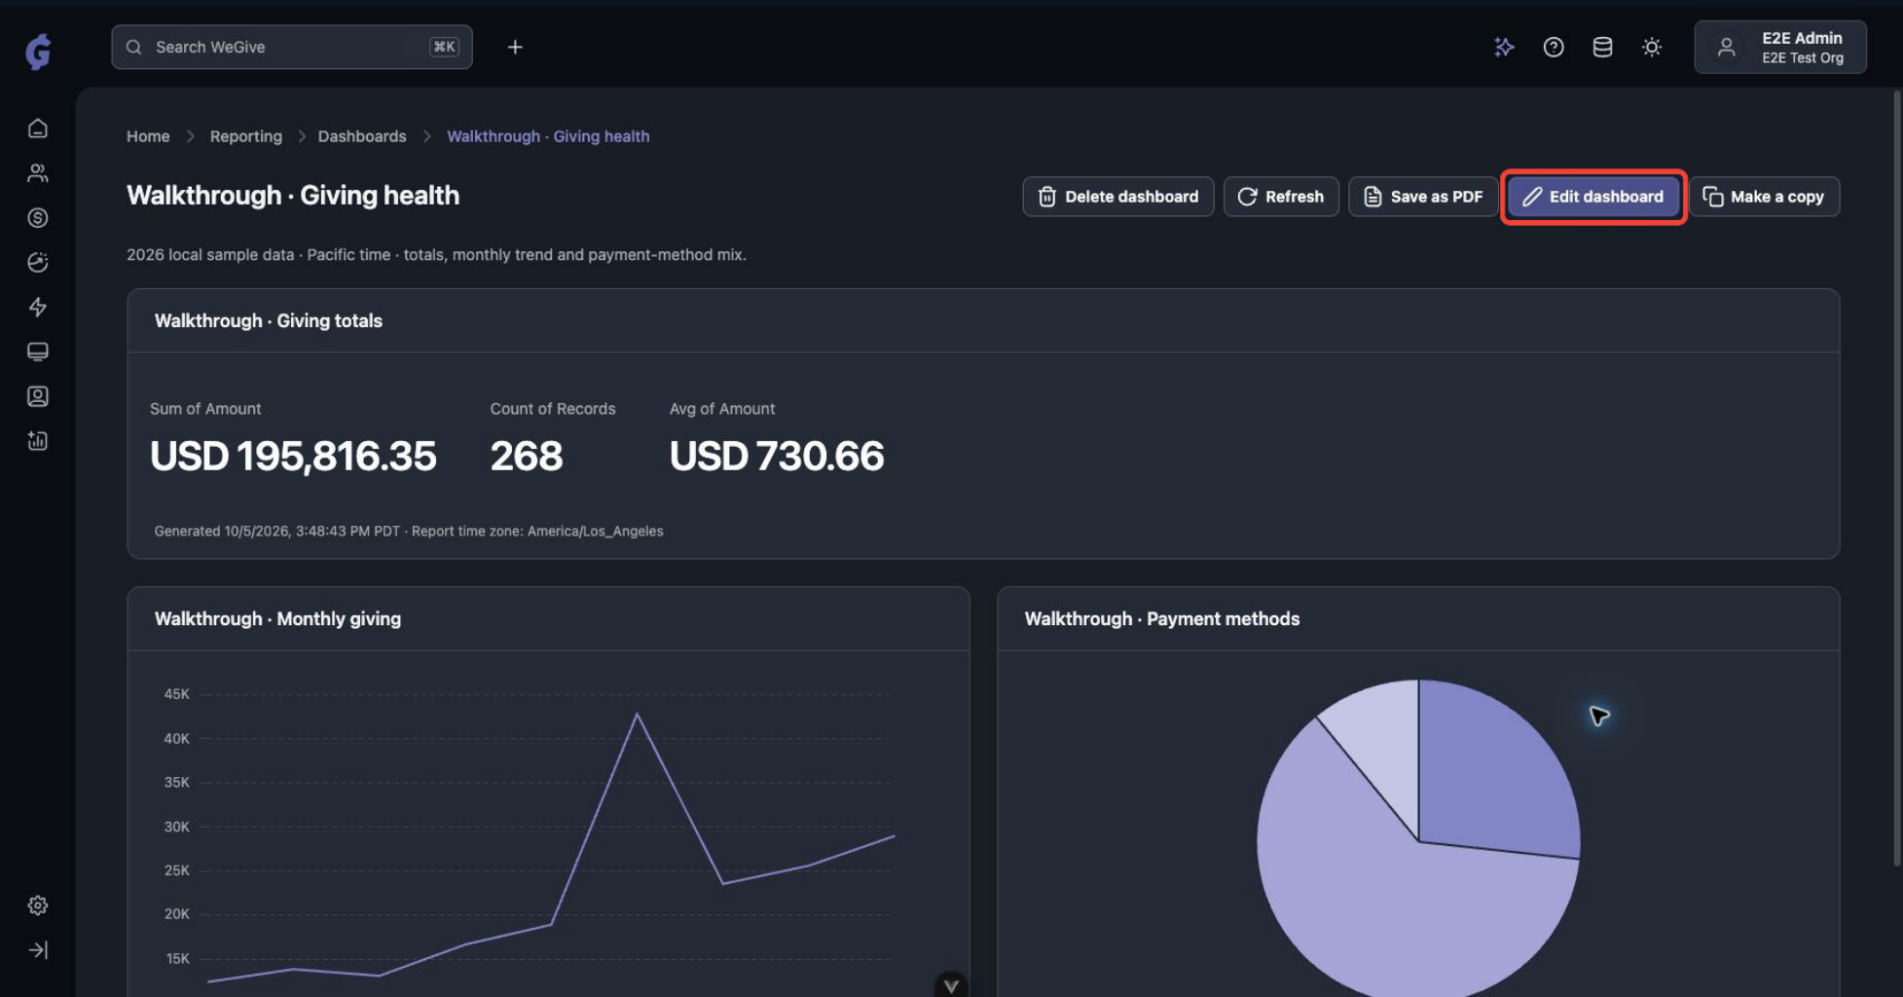Toggle light mode with sun icon
The height and width of the screenshot is (997, 1903).
[x=1652, y=47]
